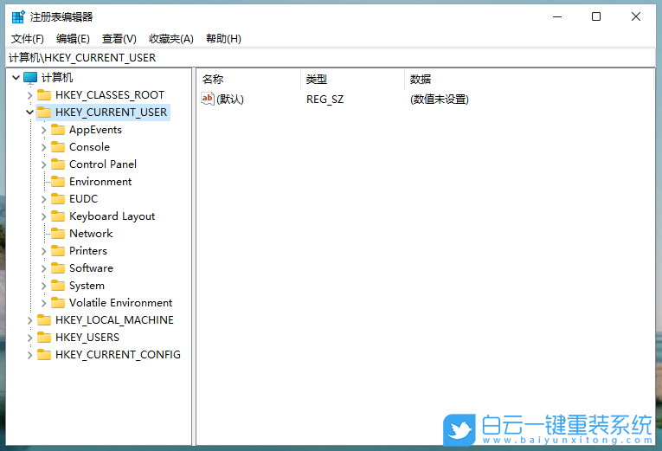This screenshot has width=662, height=451.
Task: Click the ab string value icon for (默认)
Action: [208, 99]
